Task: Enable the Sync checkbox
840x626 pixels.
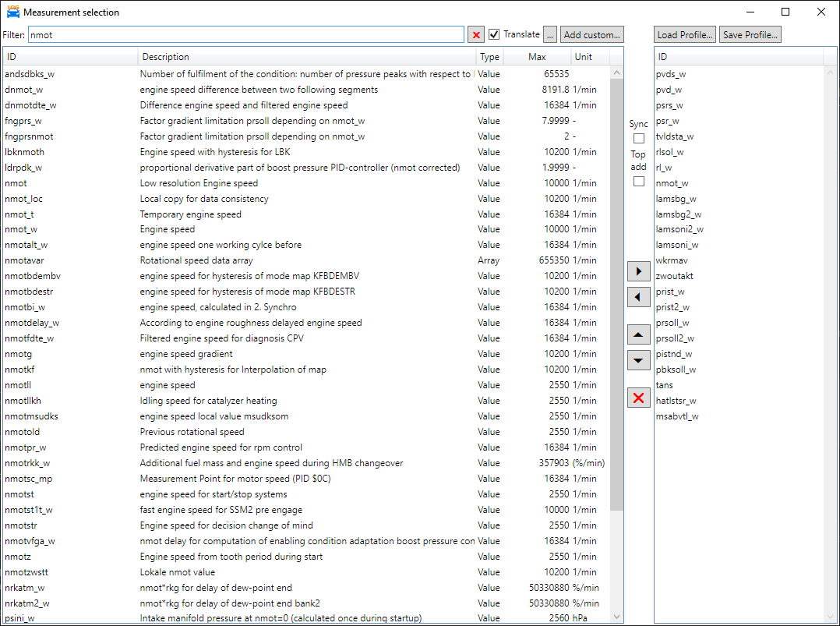Action: [x=639, y=139]
